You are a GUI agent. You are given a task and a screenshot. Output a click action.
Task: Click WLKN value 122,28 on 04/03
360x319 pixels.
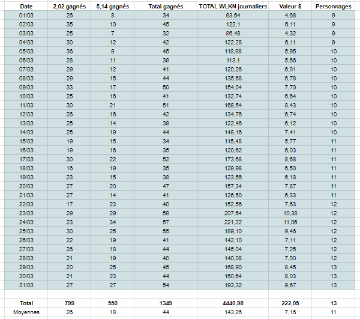coord(233,42)
